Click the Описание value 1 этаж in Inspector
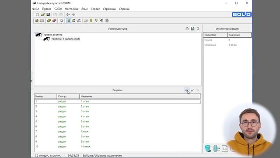The width and height of the screenshot is (280, 158). pyautogui.click(x=233, y=45)
